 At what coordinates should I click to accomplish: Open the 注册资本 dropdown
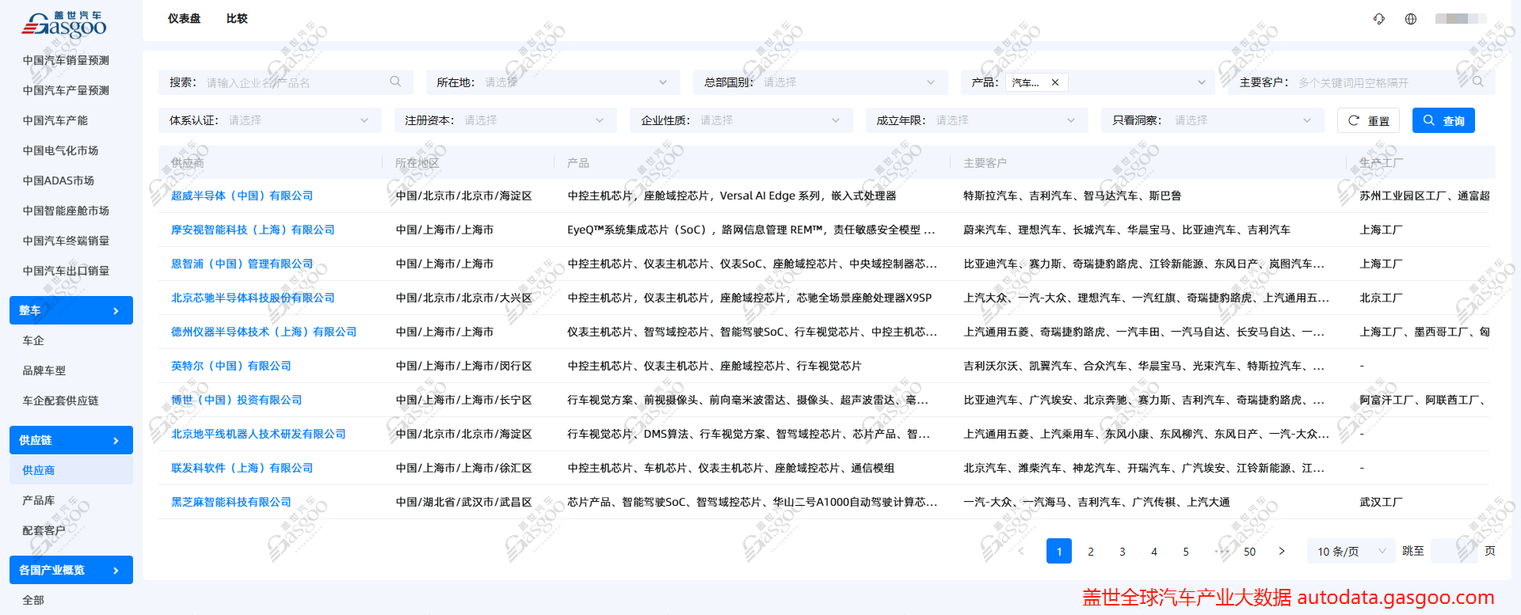pyautogui.click(x=505, y=120)
